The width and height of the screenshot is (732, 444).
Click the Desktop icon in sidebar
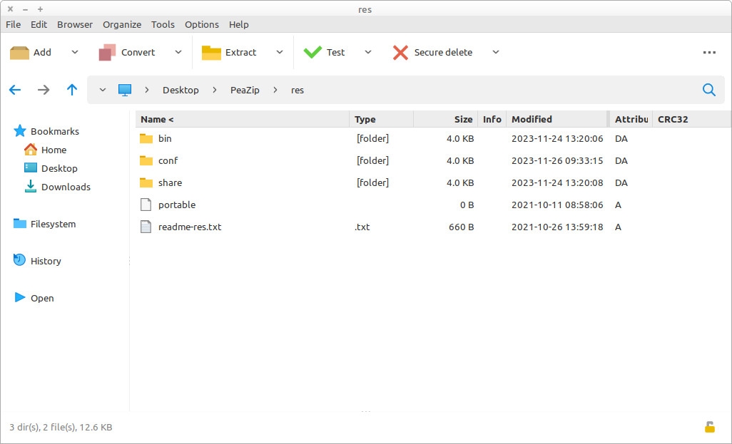[x=31, y=168]
